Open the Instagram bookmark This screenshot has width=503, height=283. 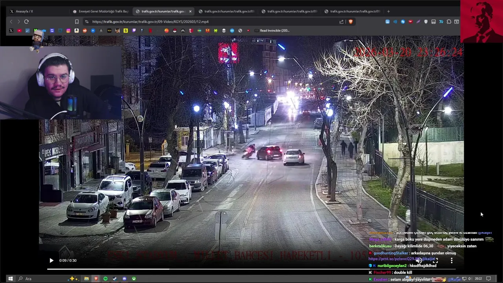pos(68,30)
